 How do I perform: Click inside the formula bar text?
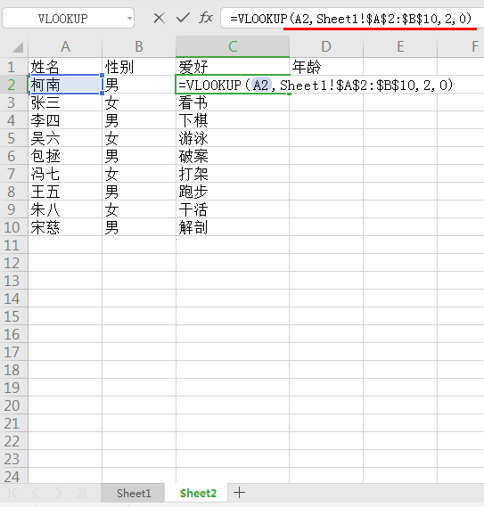350,19
